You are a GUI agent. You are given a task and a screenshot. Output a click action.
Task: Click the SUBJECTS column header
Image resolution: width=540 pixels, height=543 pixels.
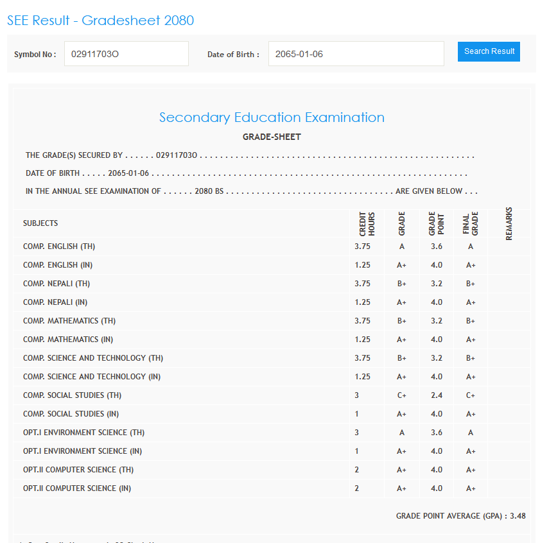tap(40, 223)
